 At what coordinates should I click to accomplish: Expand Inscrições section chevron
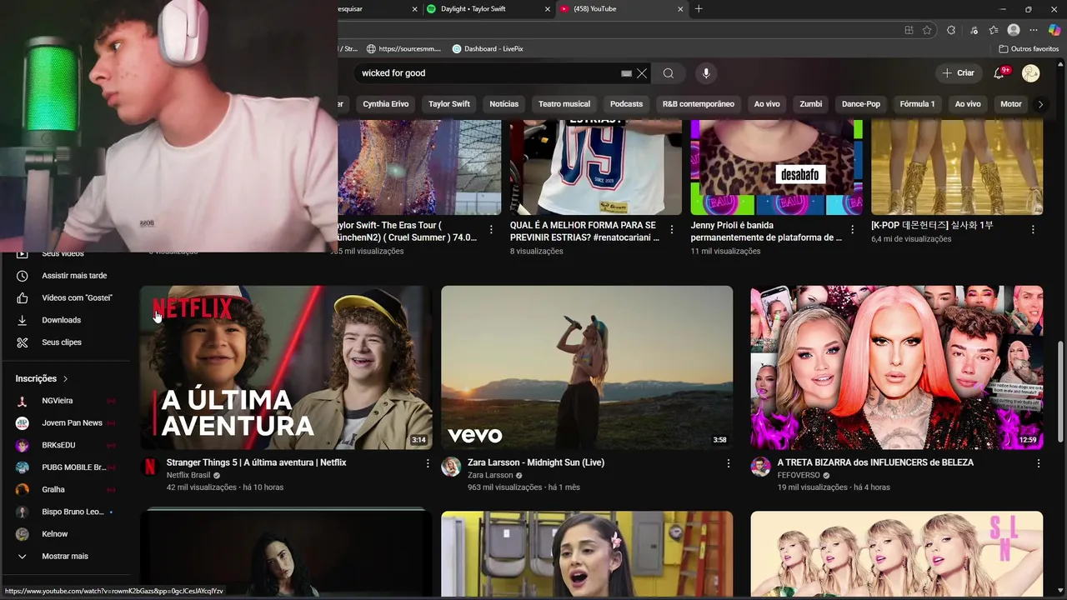[x=65, y=379]
